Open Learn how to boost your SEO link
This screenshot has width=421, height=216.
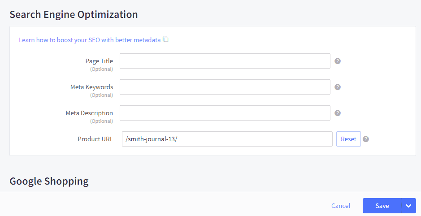[90, 40]
